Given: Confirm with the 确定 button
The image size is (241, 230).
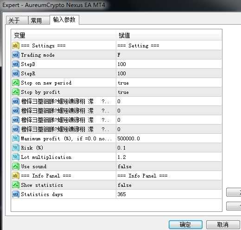Looking at the screenshot, I should point(185,224).
